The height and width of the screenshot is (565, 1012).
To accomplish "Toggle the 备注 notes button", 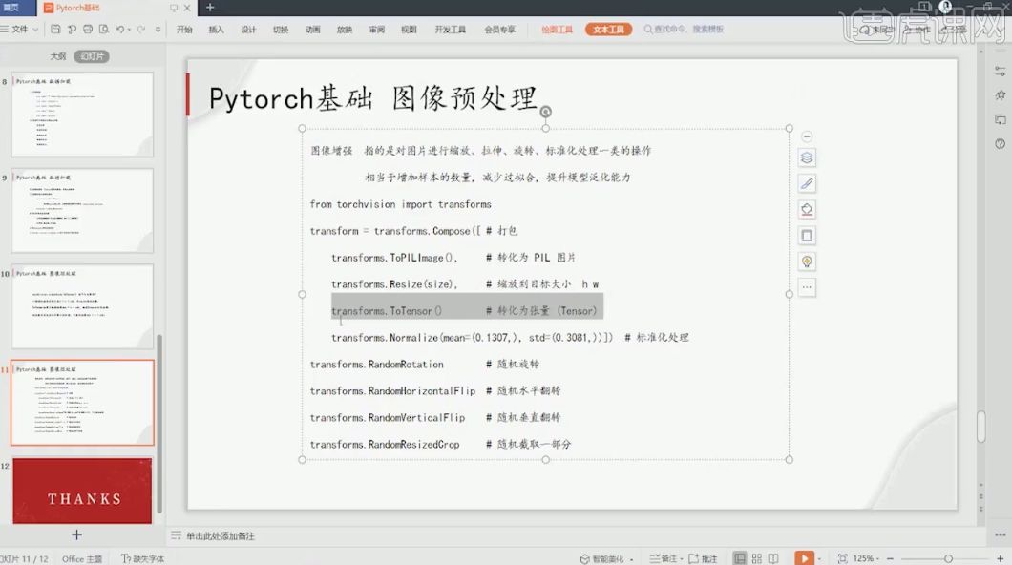I will tap(665, 558).
